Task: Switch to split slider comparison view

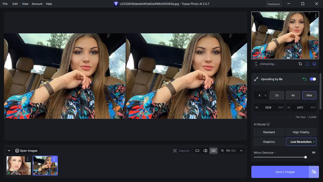Action: (x=205, y=151)
